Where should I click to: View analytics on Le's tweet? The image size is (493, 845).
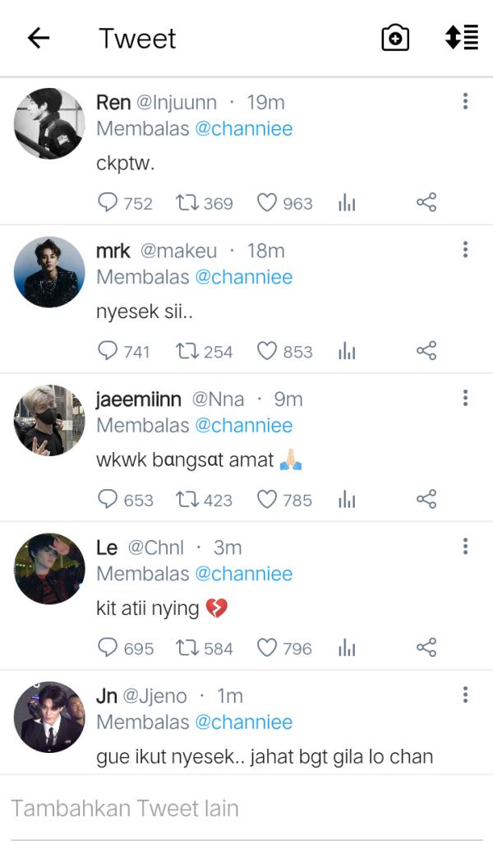point(347,649)
